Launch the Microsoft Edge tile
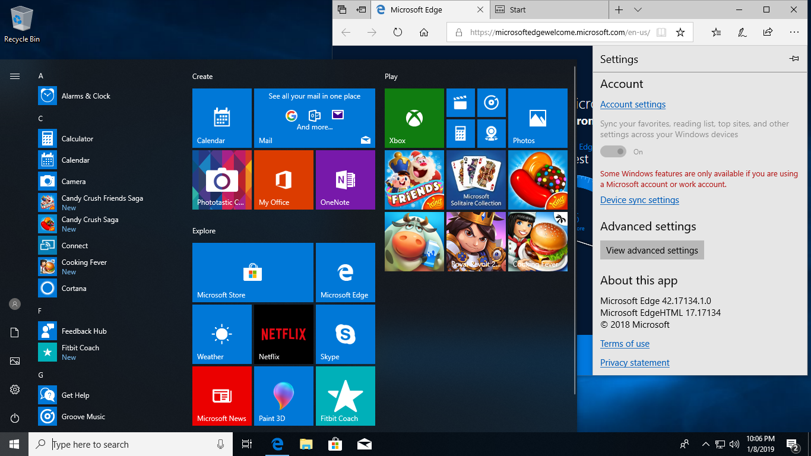 pos(346,273)
